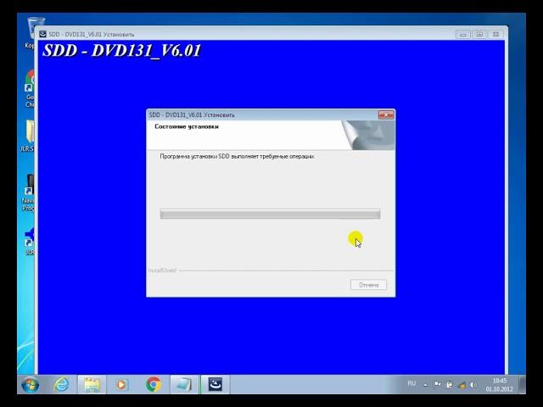The height and width of the screenshot is (407, 543).
Task: Click the notepad-like taskbar icon
Action: (184, 384)
